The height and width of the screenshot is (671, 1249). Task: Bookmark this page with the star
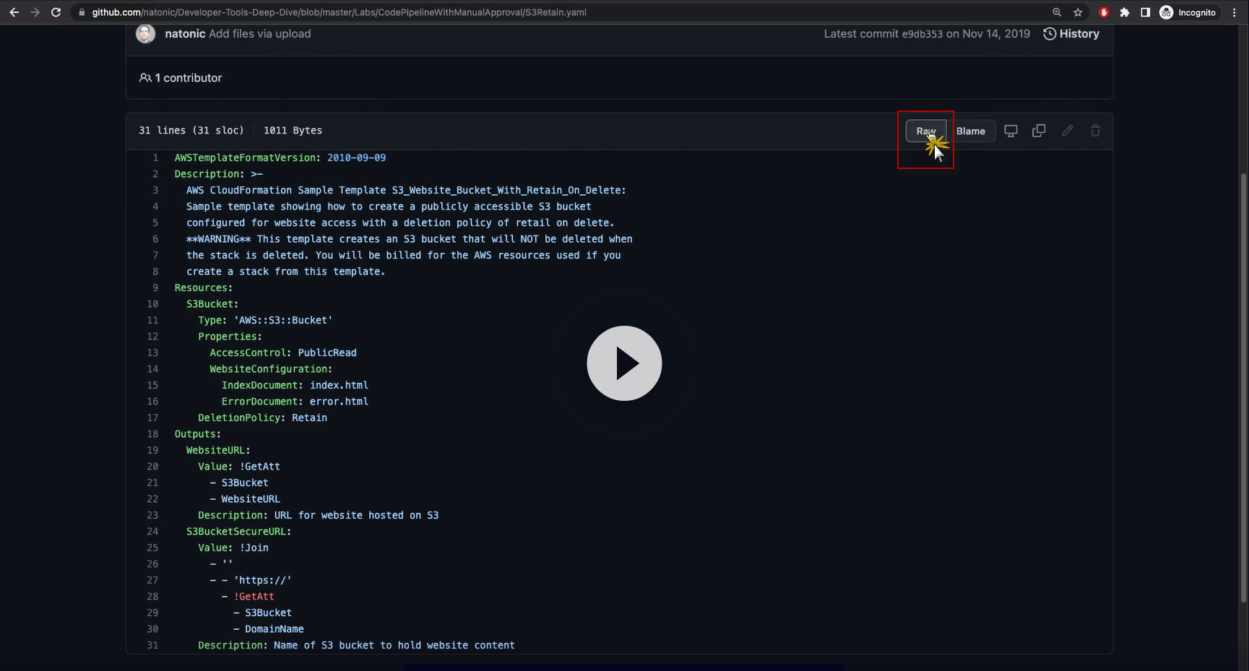(1078, 12)
